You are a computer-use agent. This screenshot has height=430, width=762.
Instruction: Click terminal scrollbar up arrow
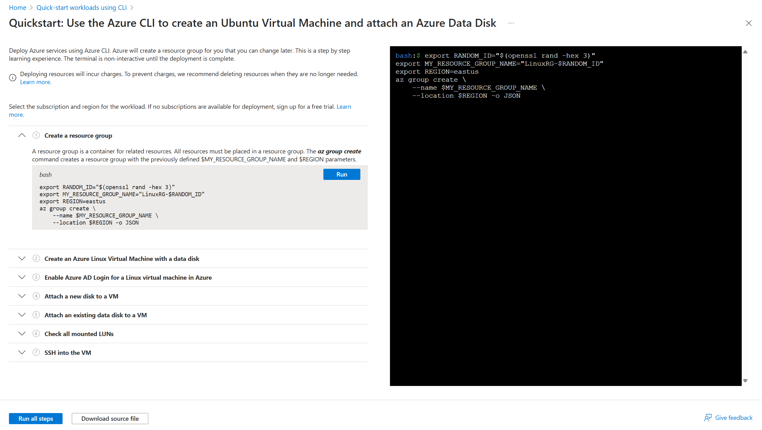[745, 52]
